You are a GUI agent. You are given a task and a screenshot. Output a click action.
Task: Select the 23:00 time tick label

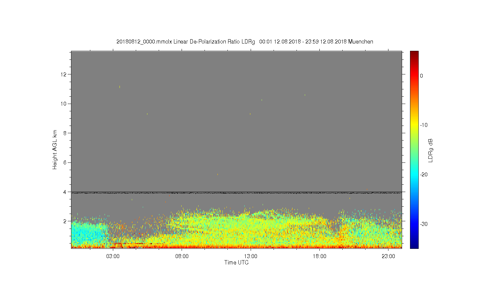pyautogui.click(x=388, y=256)
